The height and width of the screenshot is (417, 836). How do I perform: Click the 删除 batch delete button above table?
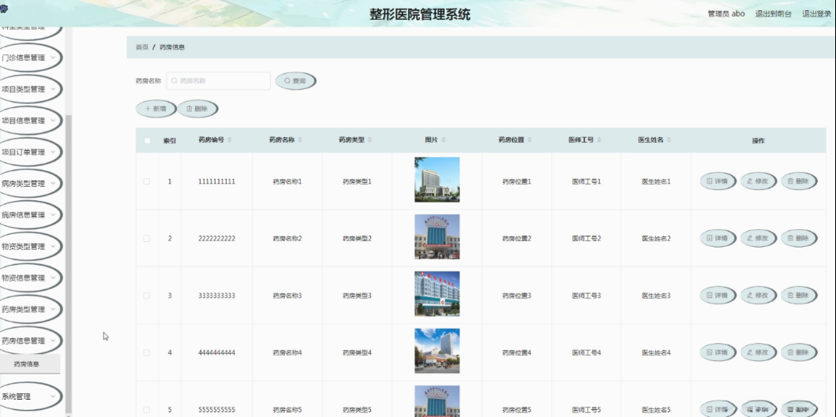(197, 109)
